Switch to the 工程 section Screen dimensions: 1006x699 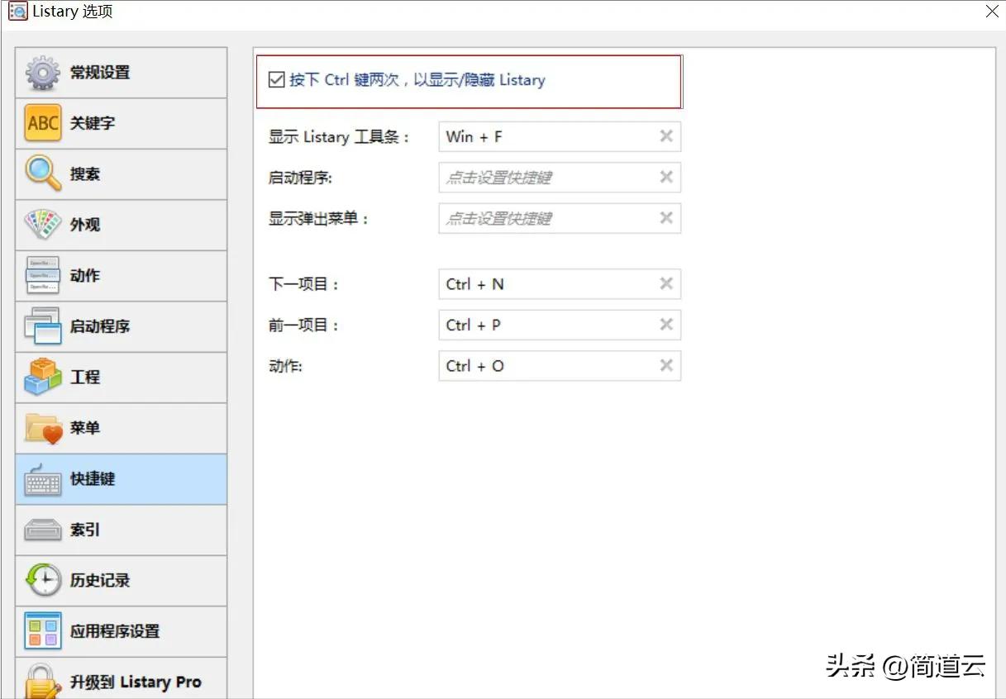click(121, 378)
